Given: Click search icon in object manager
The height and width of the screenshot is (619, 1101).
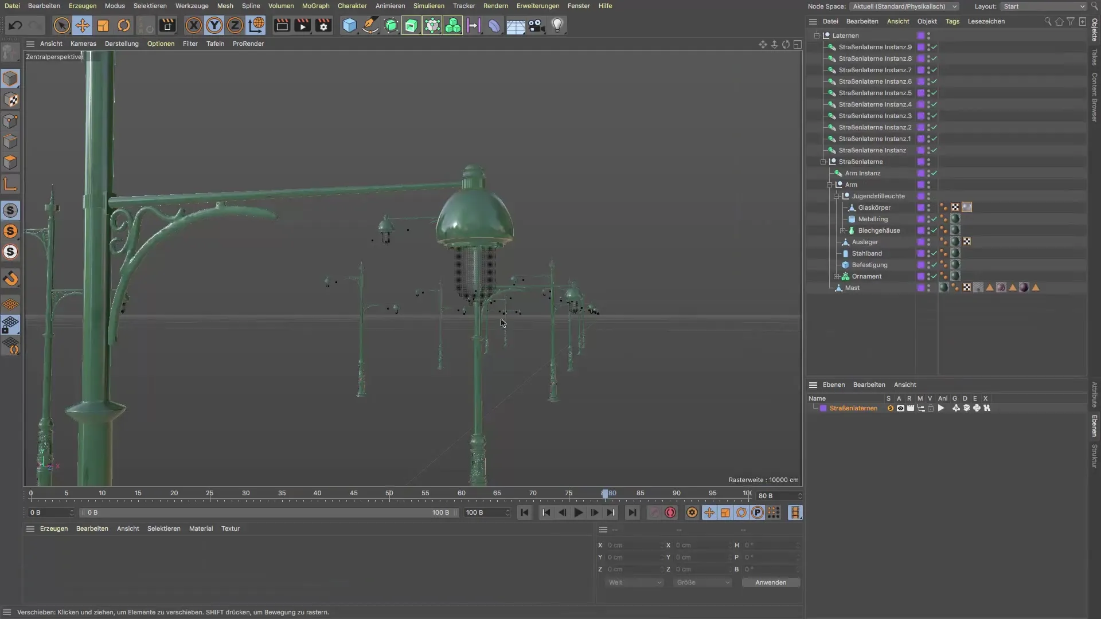Looking at the screenshot, I should (1048, 21).
